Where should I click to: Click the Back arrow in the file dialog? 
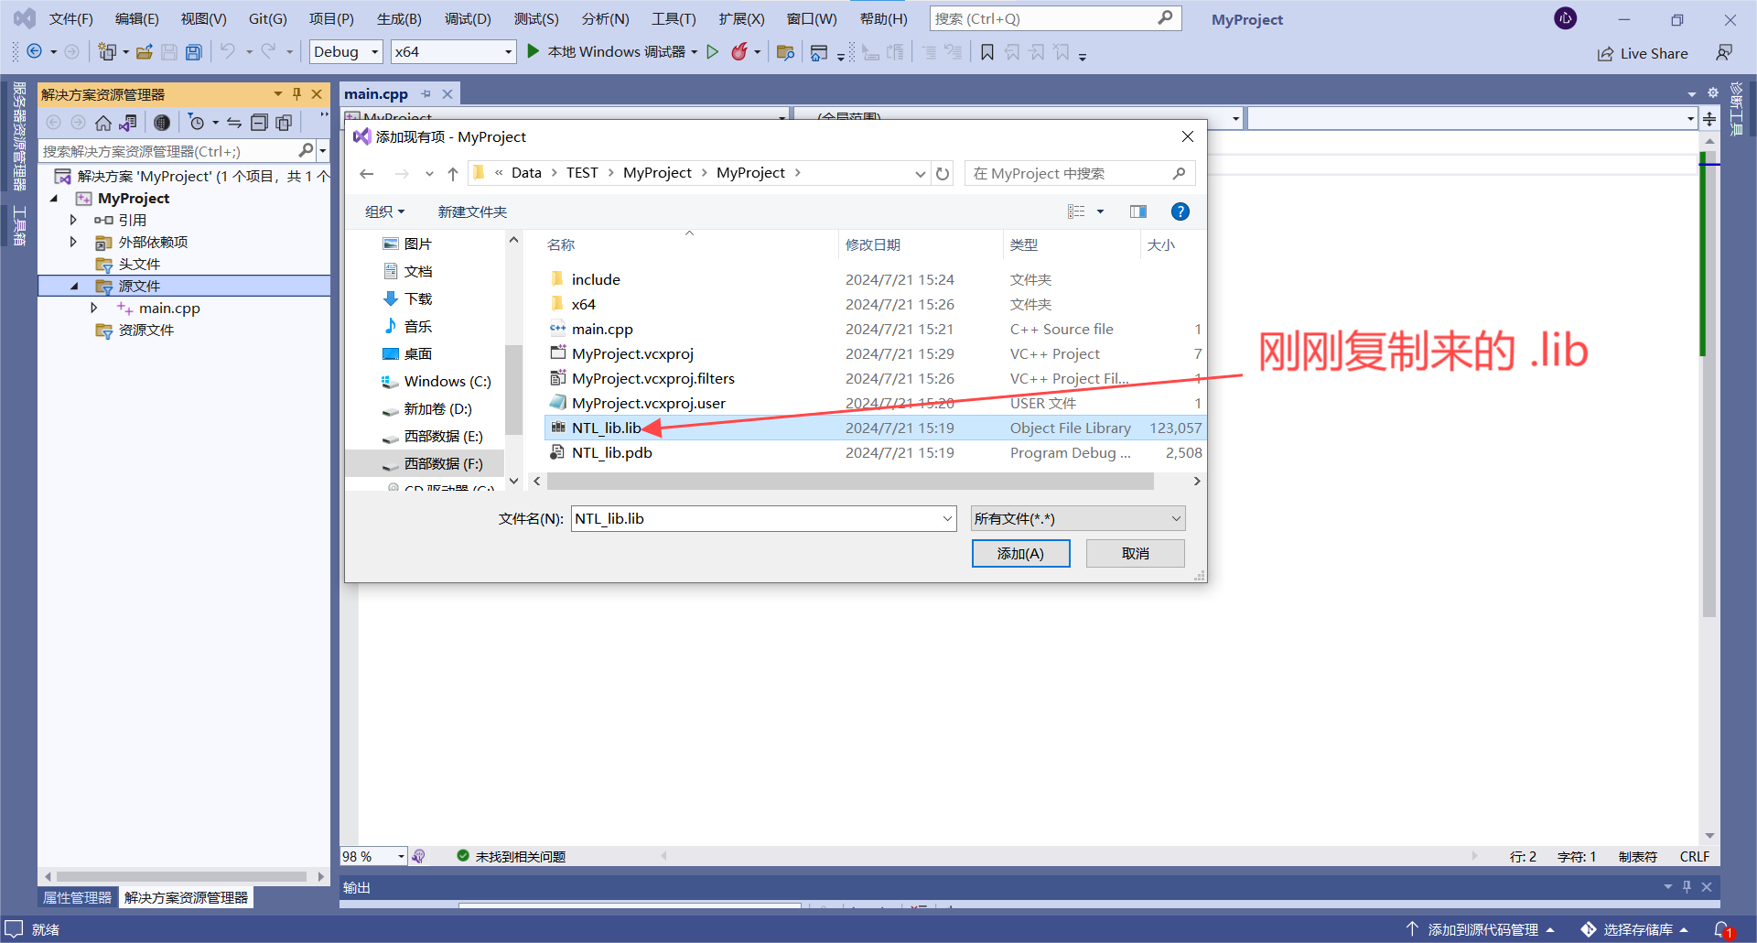[367, 173]
